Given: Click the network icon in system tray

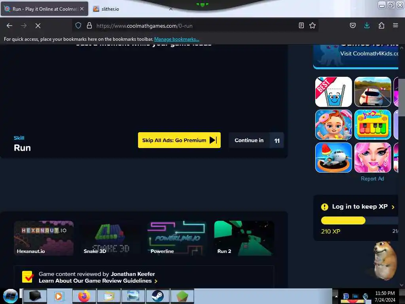Looking at the screenshot, I should [356, 296].
